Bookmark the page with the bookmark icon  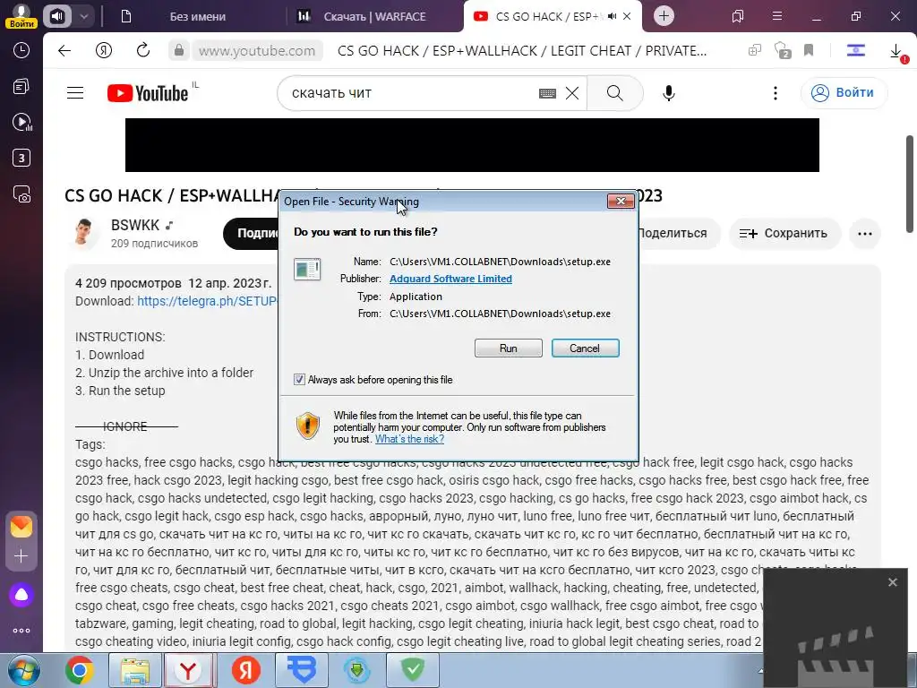click(x=809, y=51)
